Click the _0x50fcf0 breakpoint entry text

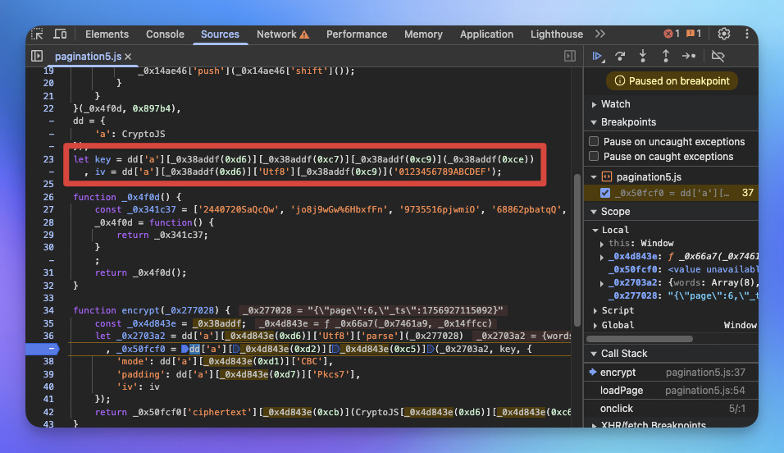[x=672, y=193]
